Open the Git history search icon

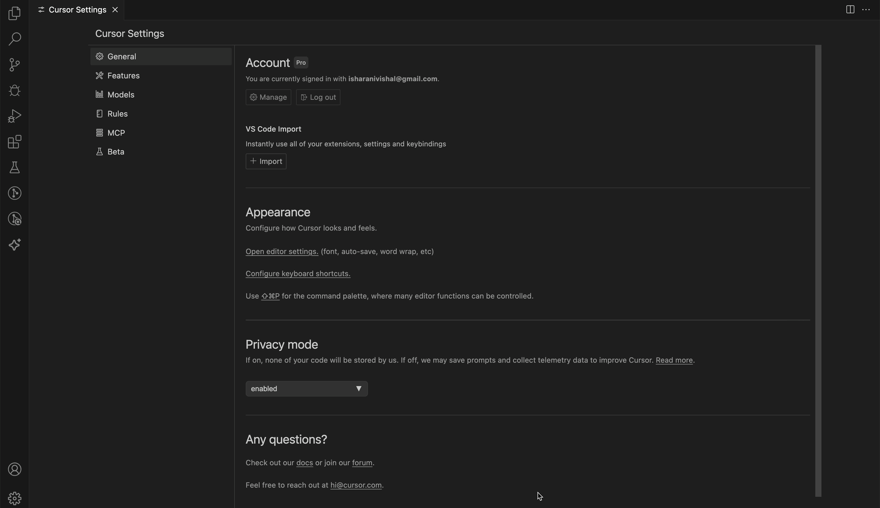click(14, 219)
